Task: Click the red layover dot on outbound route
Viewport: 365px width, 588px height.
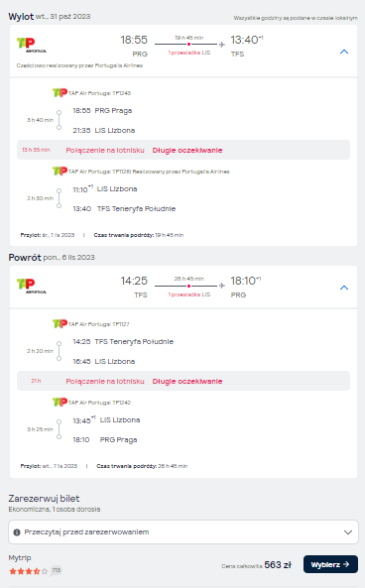Action: click(188, 45)
